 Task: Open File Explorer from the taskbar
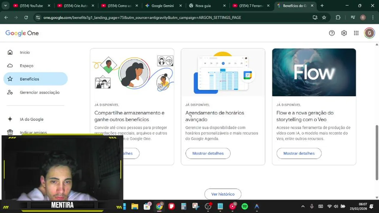click(135, 206)
